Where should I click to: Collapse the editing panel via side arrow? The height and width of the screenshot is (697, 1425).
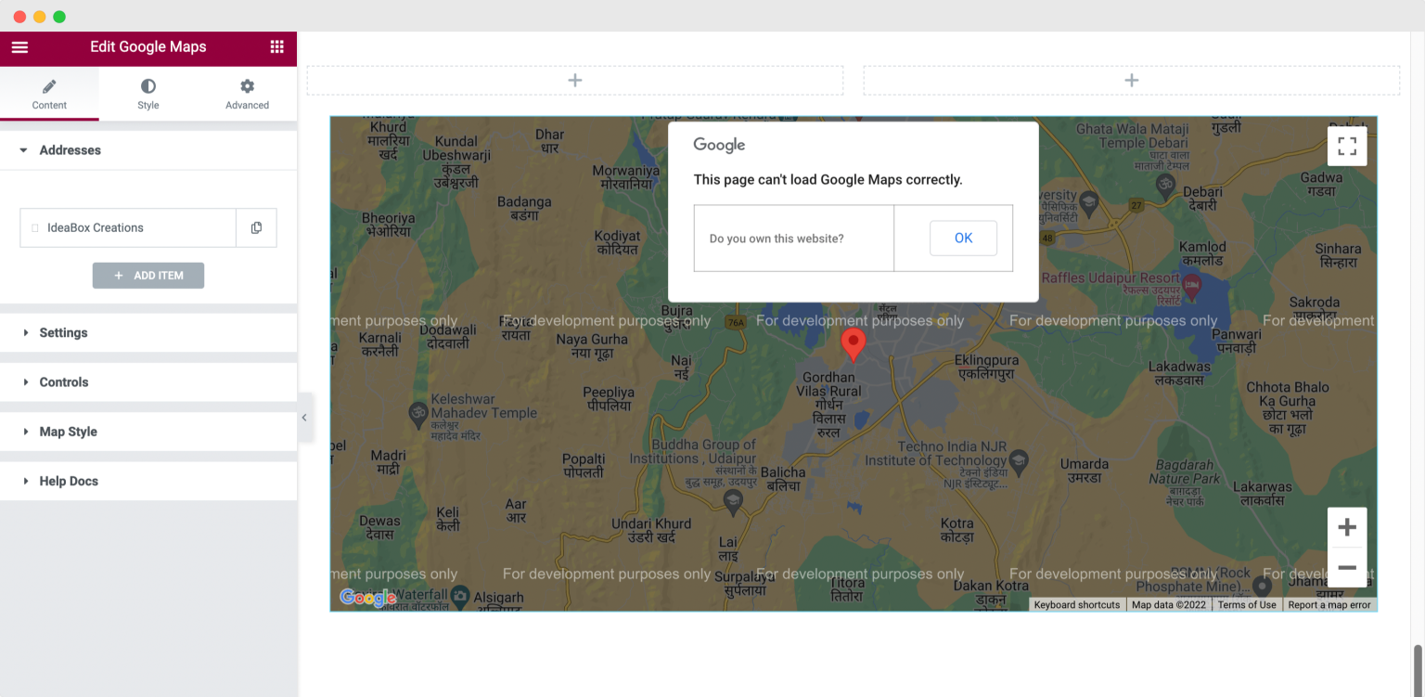click(x=304, y=418)
